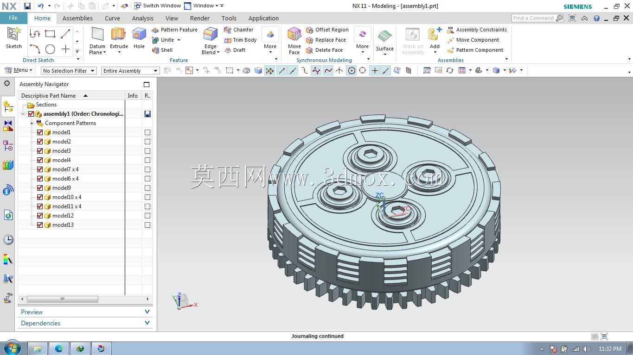Image resolution: width=633 pixels, height=355 pixels.
Task: Open Assembly Constraints
Action: 477,30
